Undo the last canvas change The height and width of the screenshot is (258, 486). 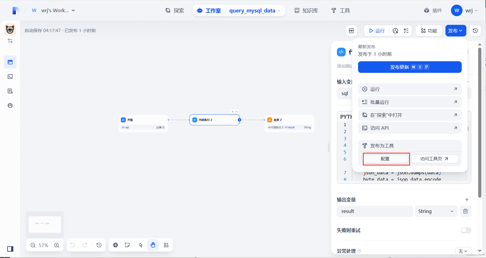tap(73, 245)
